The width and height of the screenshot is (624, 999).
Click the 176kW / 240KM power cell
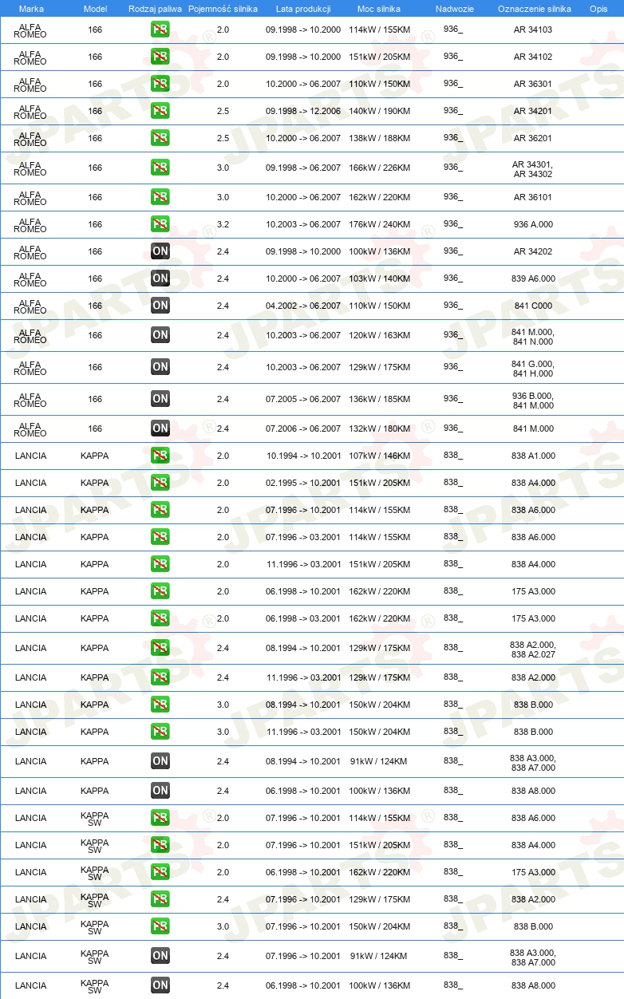379,225
